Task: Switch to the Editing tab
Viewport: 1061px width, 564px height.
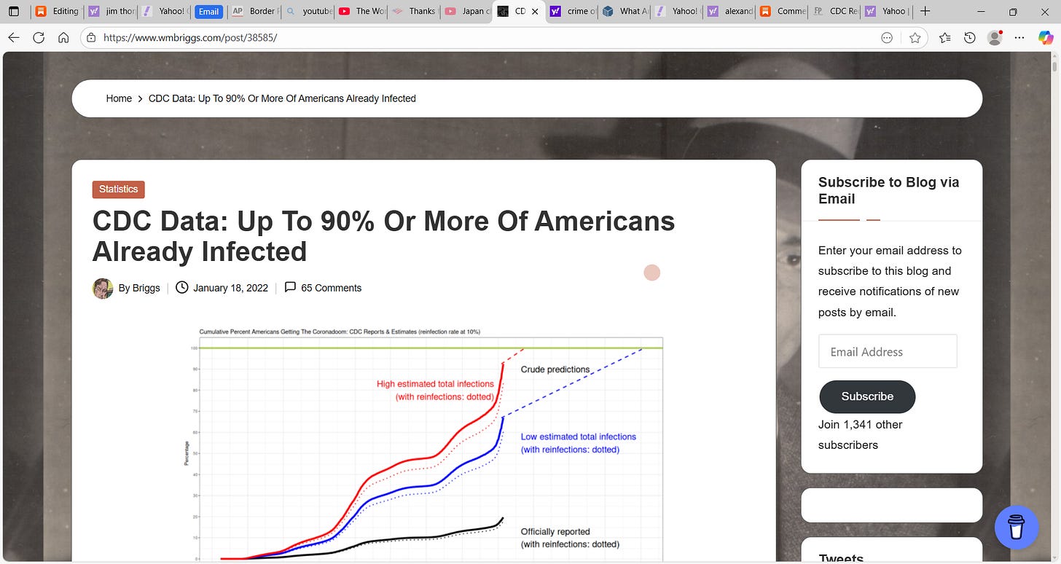Action: click(58, 12)
